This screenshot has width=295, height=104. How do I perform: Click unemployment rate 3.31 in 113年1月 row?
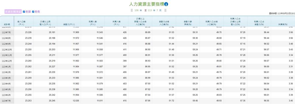point(291,66)
